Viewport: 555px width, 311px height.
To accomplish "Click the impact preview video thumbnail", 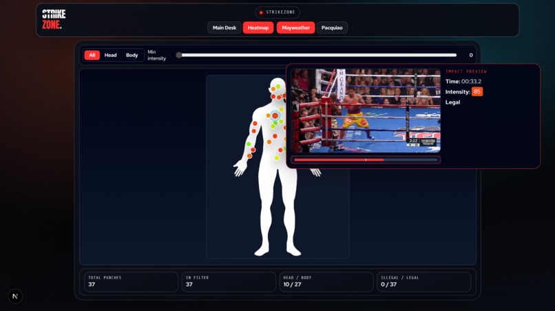I will 366,111.
